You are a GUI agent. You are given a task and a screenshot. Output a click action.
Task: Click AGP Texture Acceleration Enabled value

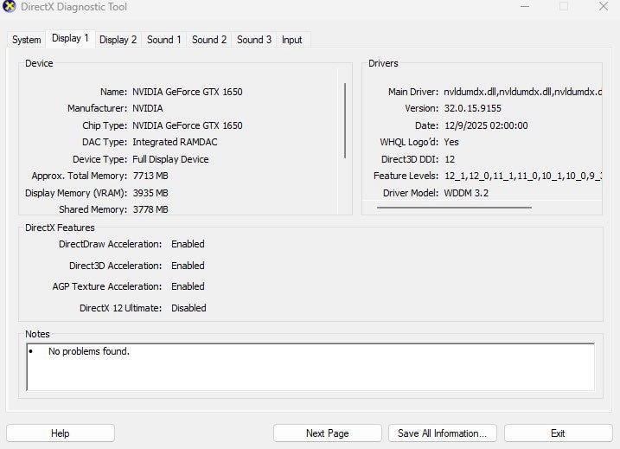[188, 286]
